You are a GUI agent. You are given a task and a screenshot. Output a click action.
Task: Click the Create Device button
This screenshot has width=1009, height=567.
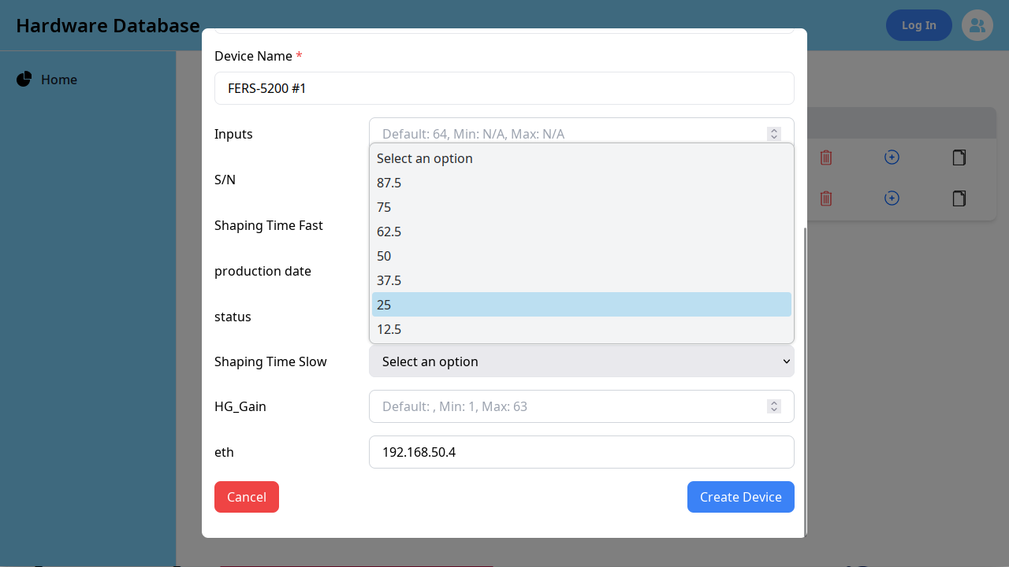(741, 497)
